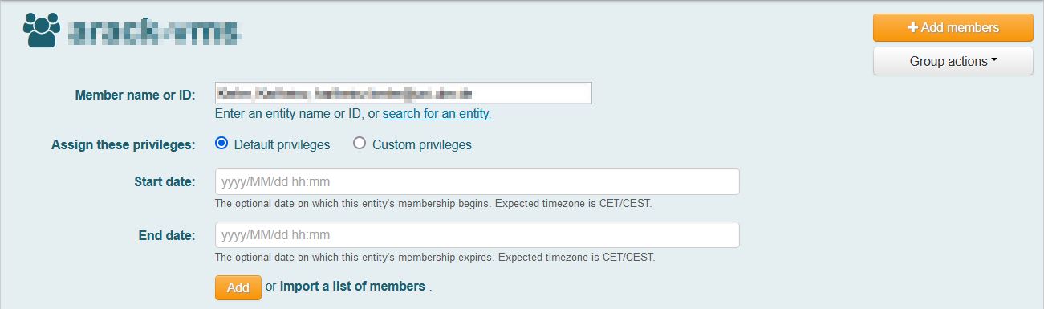1044x309 pixels.
Task: Click the orange Add button
Action: click(x=238, y=287)
